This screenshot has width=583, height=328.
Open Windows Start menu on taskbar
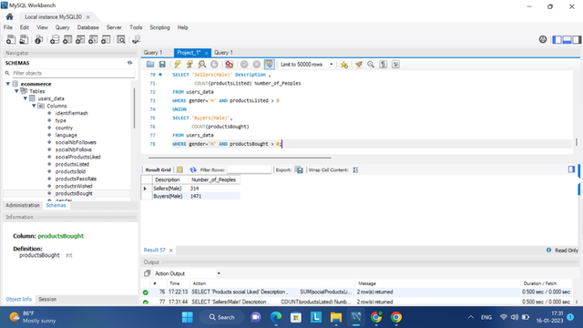pyautogui.click(x=188, y=317)
